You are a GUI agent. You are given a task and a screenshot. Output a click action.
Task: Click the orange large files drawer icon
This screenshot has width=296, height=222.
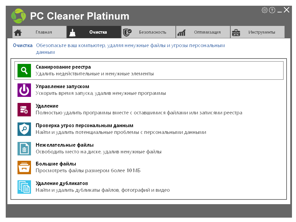(x=24, y=168)
